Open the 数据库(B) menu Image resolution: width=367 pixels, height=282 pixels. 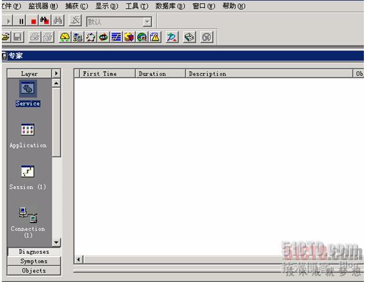tap(170, 6)
